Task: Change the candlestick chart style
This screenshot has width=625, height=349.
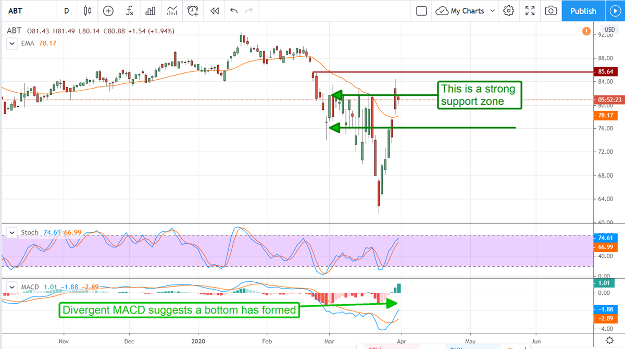Action: click(87, 10)
